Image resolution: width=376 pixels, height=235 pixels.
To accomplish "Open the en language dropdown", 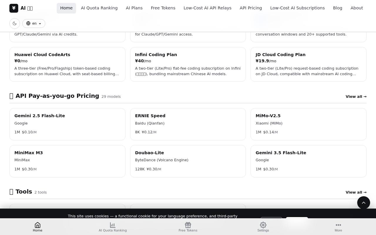I will tap(34, 23).
